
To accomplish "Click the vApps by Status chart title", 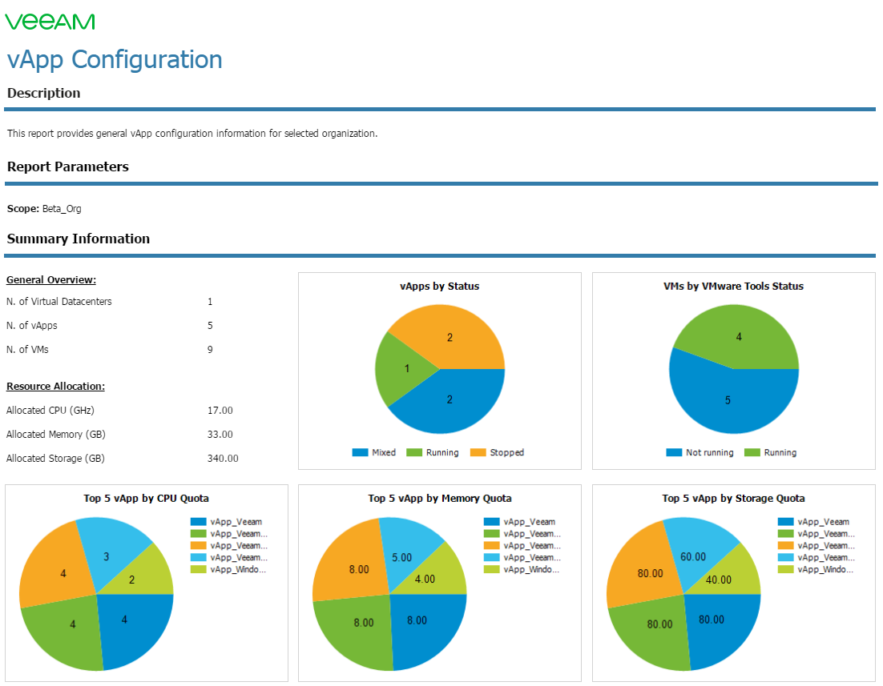I will click(440, 286).
